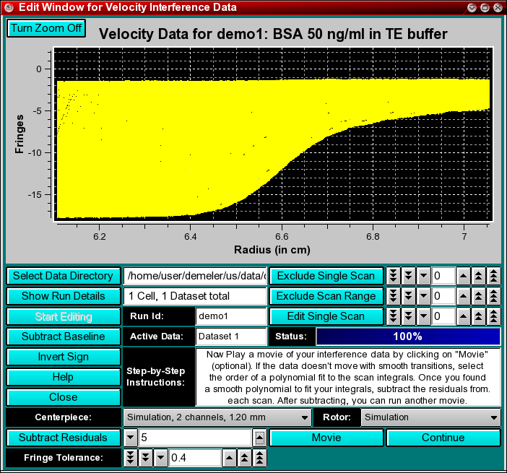Click triple-up arrow for Fringe Tolerance
507x473 pixels.
(x=260, y=458)
